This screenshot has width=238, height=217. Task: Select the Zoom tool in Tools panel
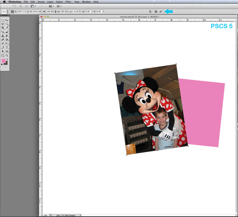click(7, 55)
